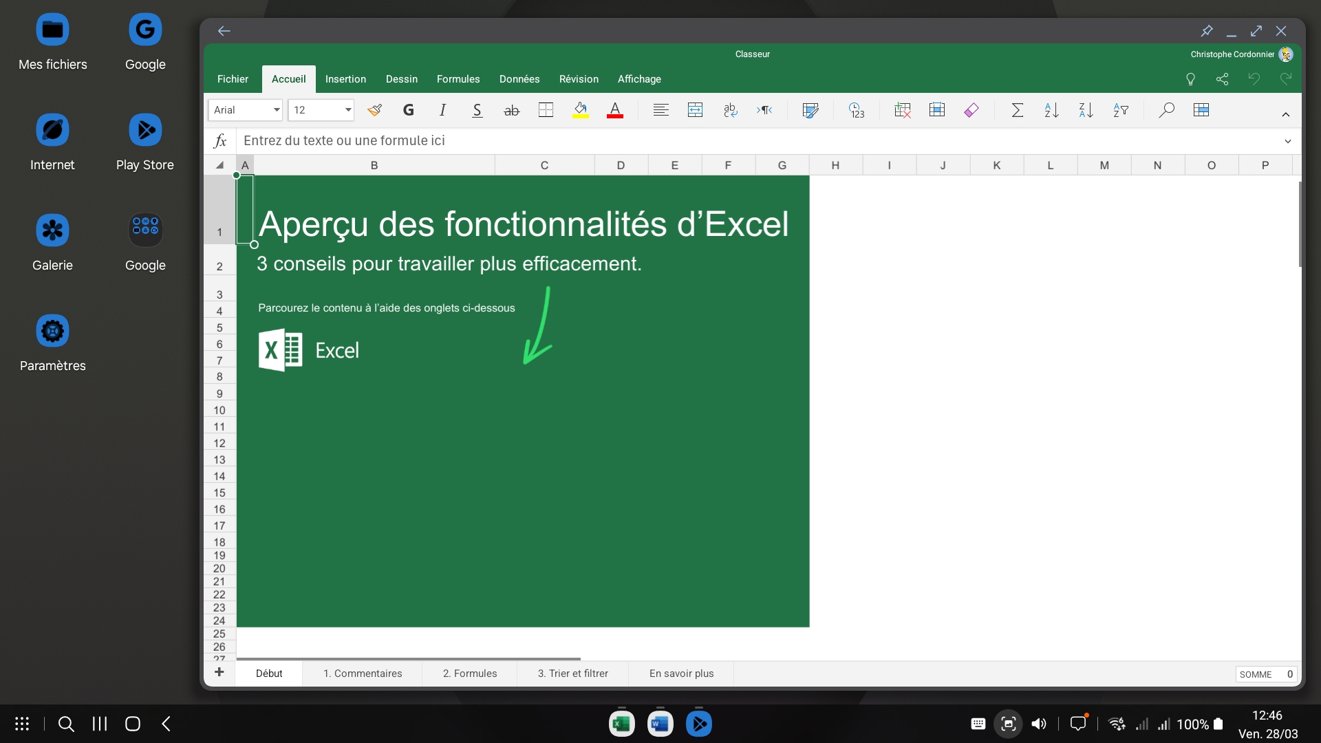Open the En savoir plus sheet

tap(682, 674)
